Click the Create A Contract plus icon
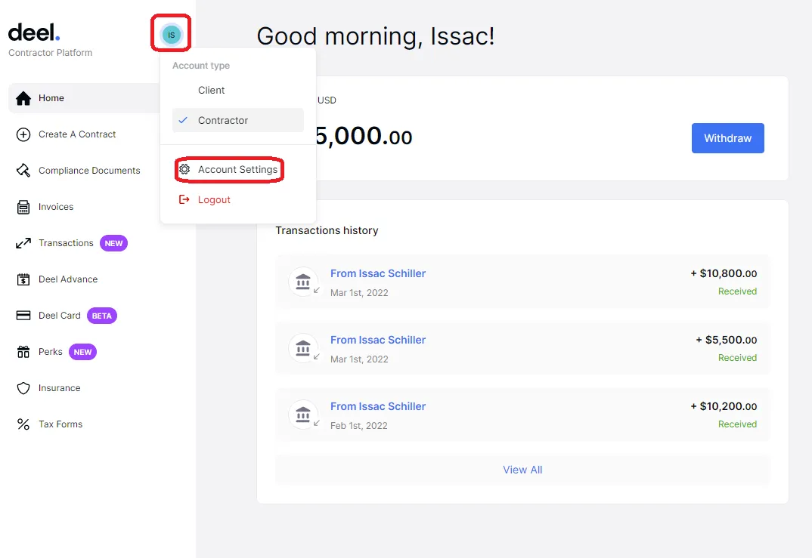 [23, 134]
